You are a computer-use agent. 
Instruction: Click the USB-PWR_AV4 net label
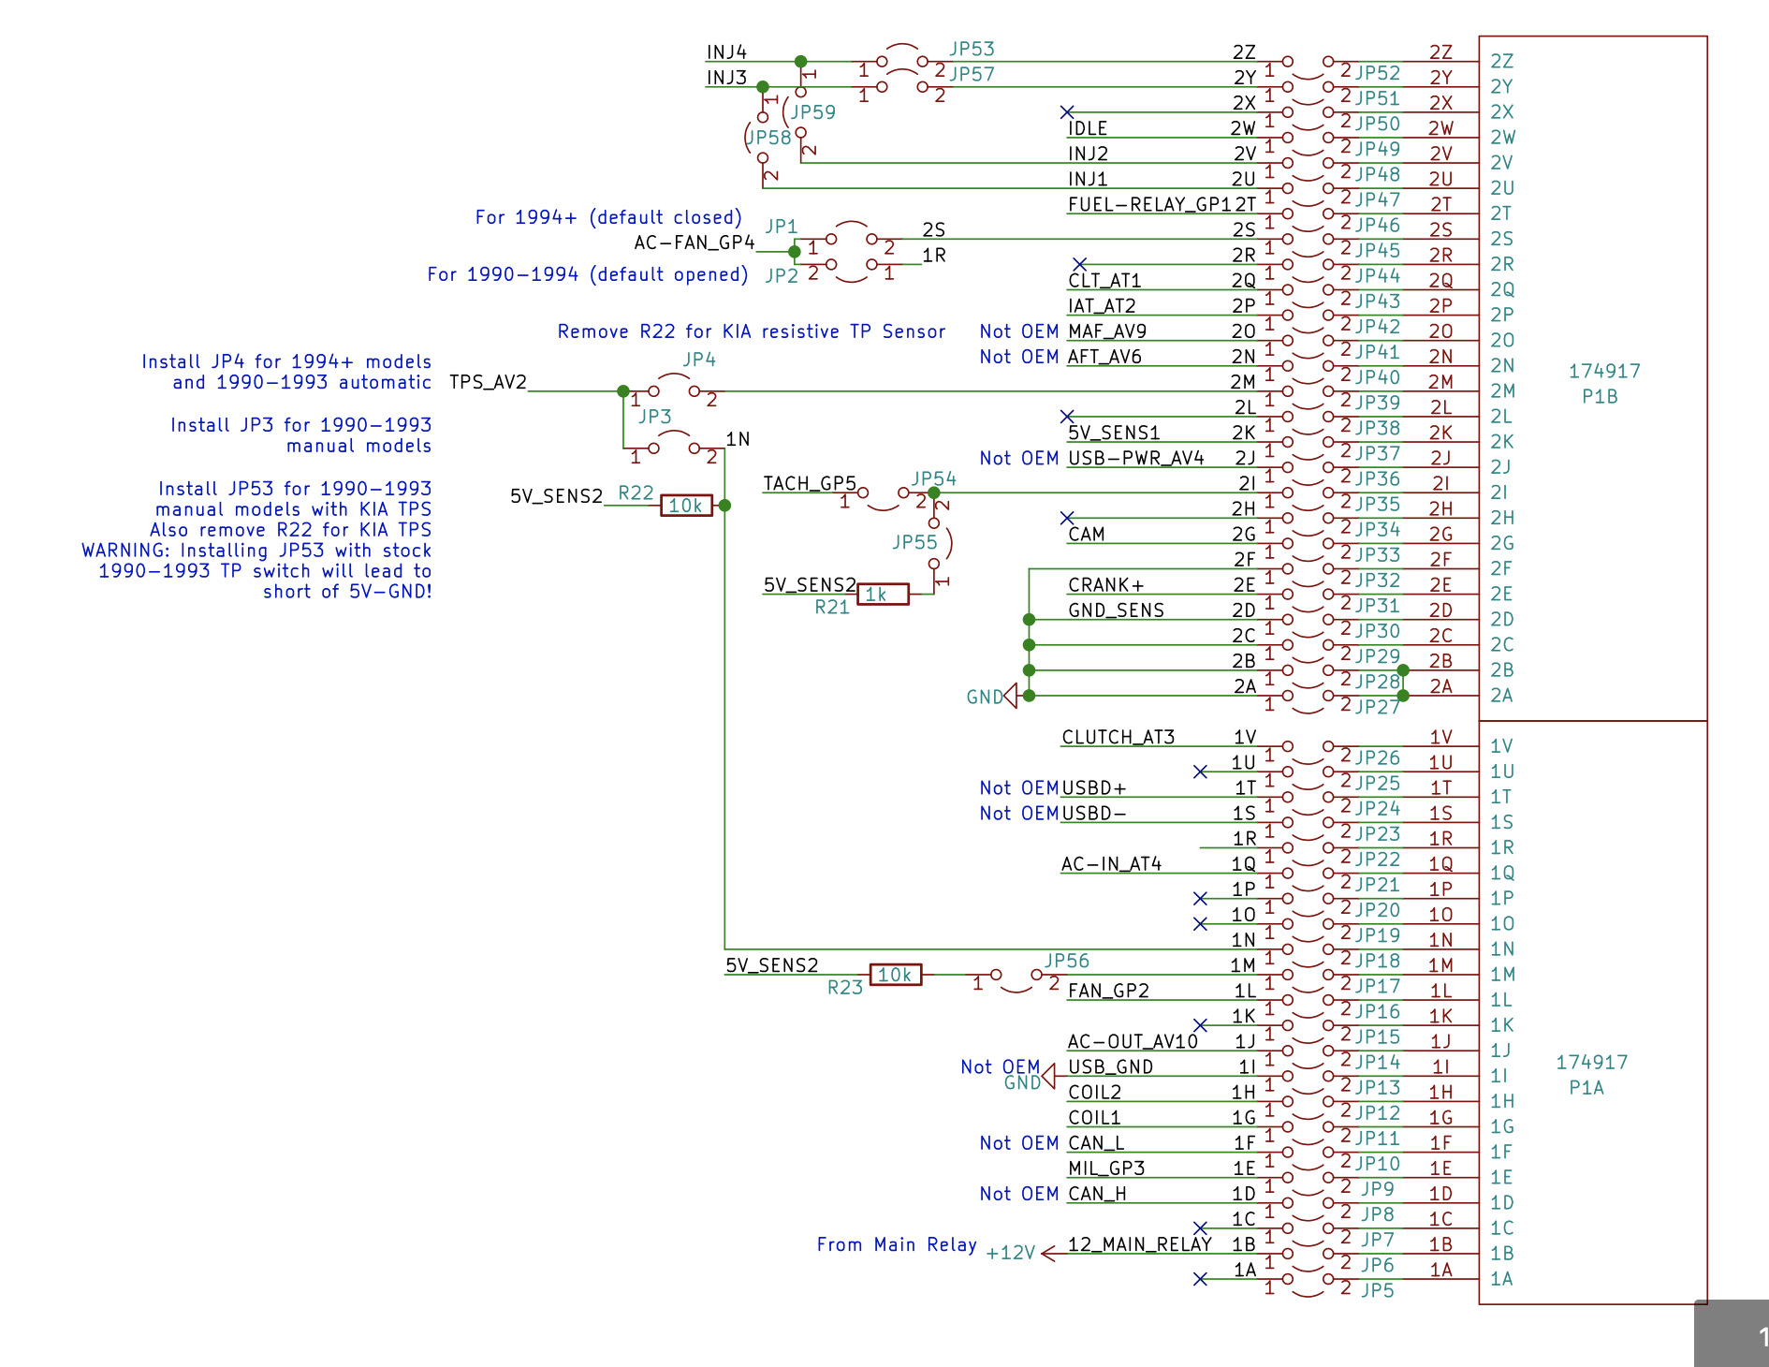(x=1136, y=458)
